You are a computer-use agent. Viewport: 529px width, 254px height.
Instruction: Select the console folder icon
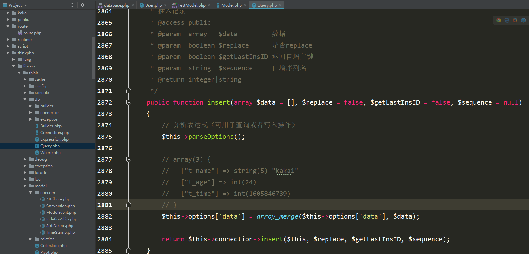coord(31,93)
